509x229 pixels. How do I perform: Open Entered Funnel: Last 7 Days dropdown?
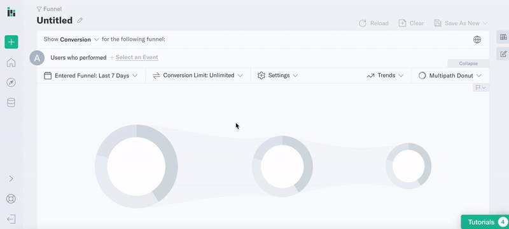pos(91,75)
